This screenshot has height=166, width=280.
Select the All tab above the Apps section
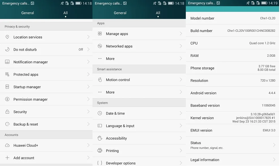pyautogui.click(x=158, y=13)
